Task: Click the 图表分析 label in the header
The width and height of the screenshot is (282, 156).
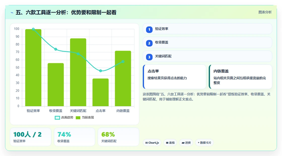Action: pos(265,12)
